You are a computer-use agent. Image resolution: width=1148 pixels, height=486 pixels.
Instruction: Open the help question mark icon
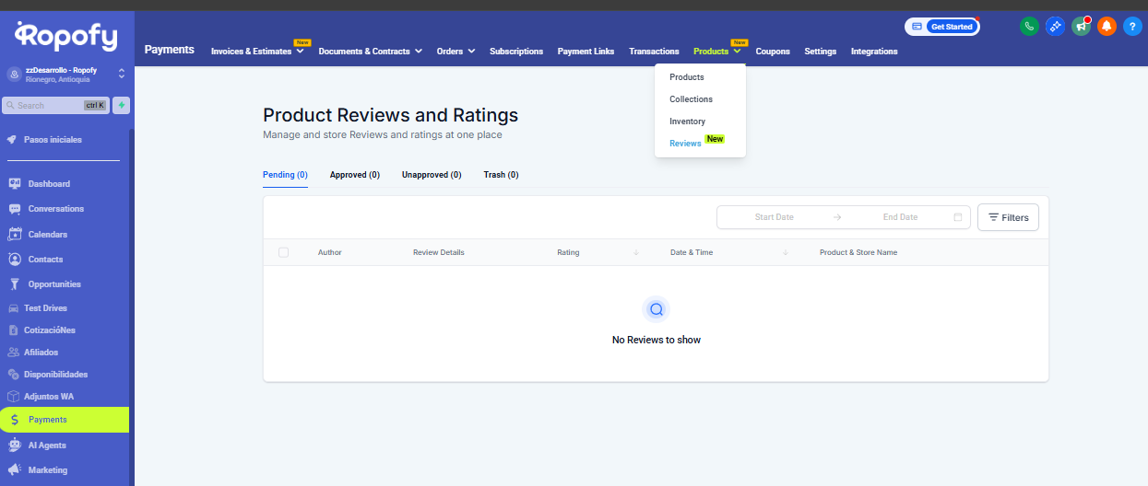pos(1132,27)
